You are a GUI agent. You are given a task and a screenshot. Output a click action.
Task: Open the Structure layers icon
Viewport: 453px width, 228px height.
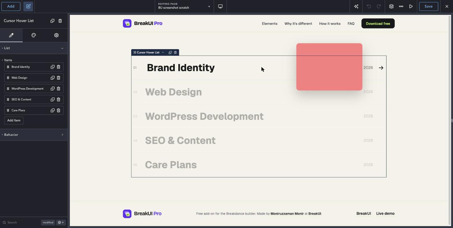point(391,6)
